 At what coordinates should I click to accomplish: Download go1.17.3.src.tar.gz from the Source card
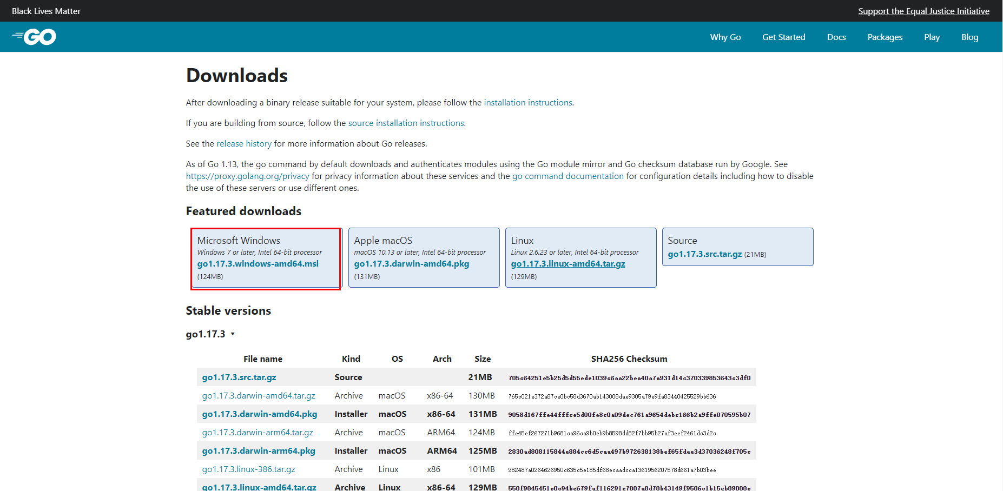[x=705, y=254]
